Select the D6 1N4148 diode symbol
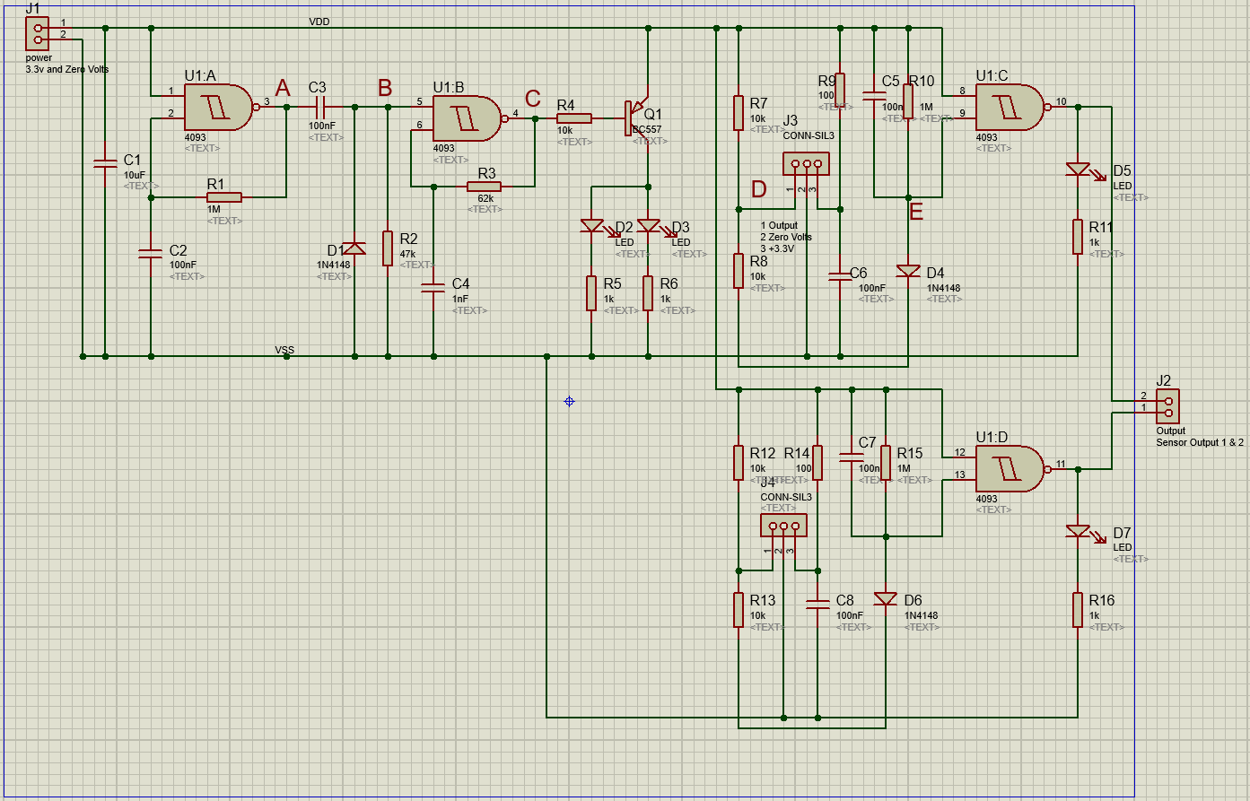This screenshot has width=1250, height=801. pos(887,599)
